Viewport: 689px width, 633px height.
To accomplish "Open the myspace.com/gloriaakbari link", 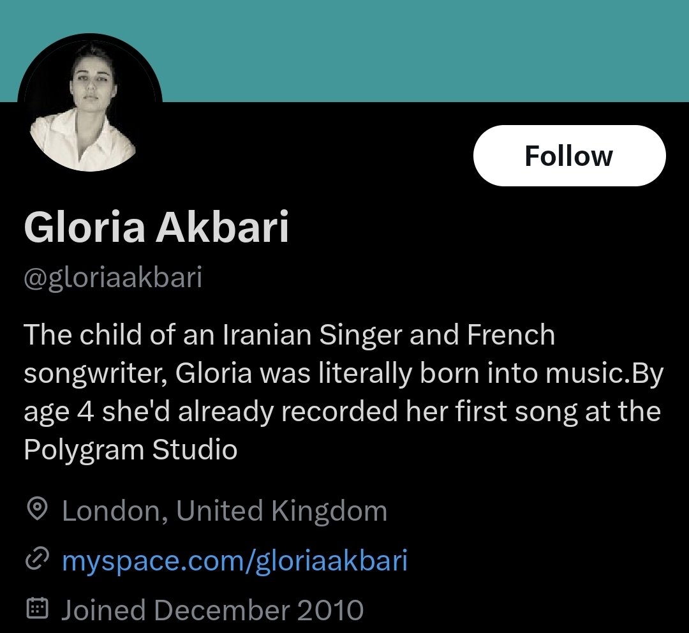I will (234, 561).
